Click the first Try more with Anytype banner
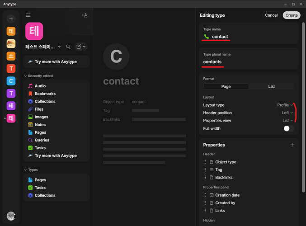The image size is (306, 226). pyautogui.click(x=56, y=61)
